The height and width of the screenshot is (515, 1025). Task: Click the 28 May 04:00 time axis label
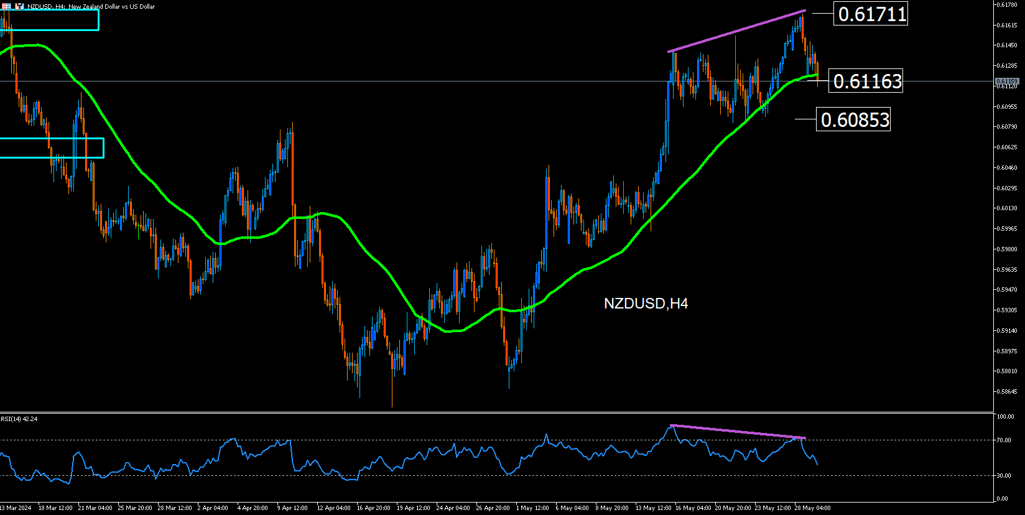click(x=812, y=508)
